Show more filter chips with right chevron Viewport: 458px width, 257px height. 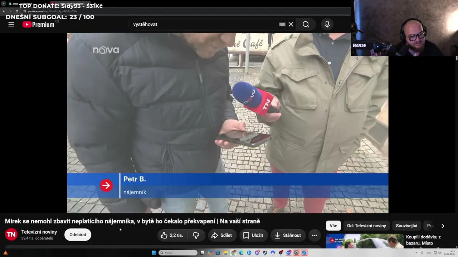pos(443,226)
